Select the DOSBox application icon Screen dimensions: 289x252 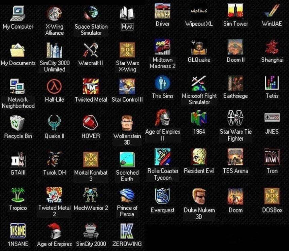(272, 196)
